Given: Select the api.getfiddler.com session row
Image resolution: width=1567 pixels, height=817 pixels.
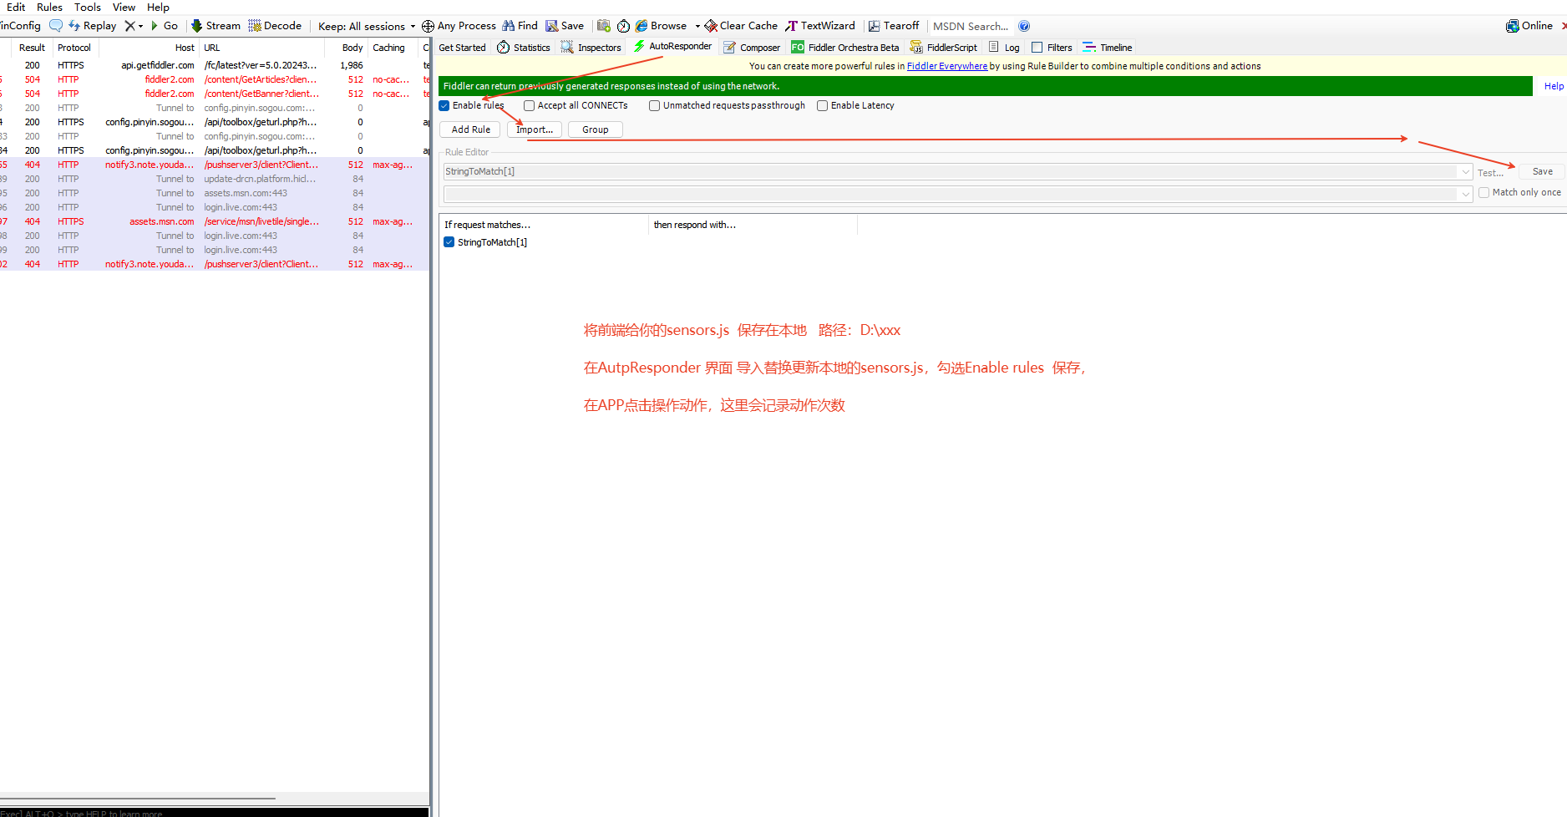Looking at the screenshot, I should click(215, 65).
